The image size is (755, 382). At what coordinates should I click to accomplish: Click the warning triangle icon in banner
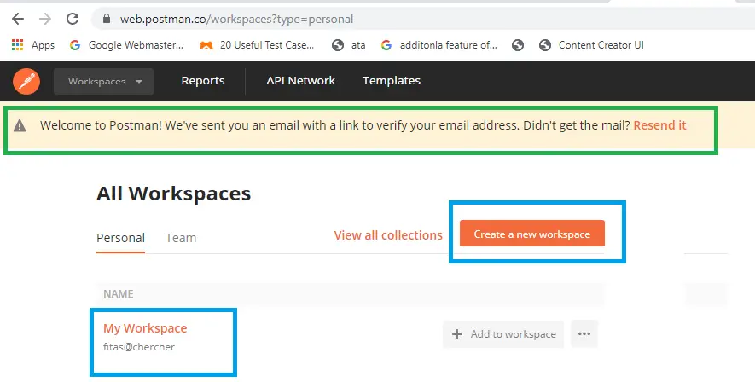(20, 125)
